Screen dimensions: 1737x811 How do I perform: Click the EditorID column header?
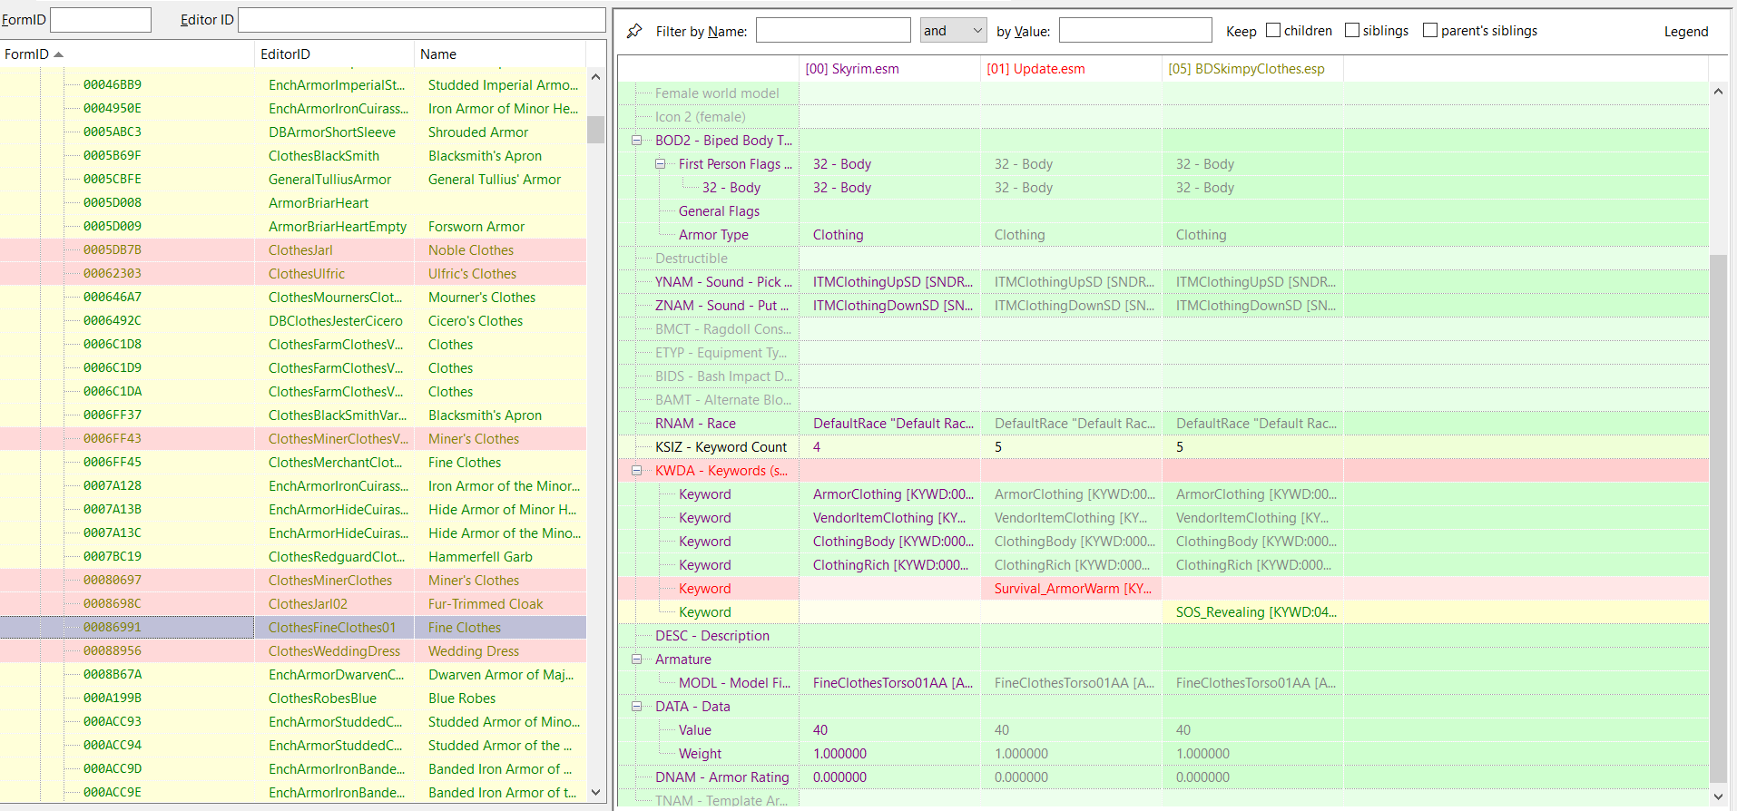(334, 54)
